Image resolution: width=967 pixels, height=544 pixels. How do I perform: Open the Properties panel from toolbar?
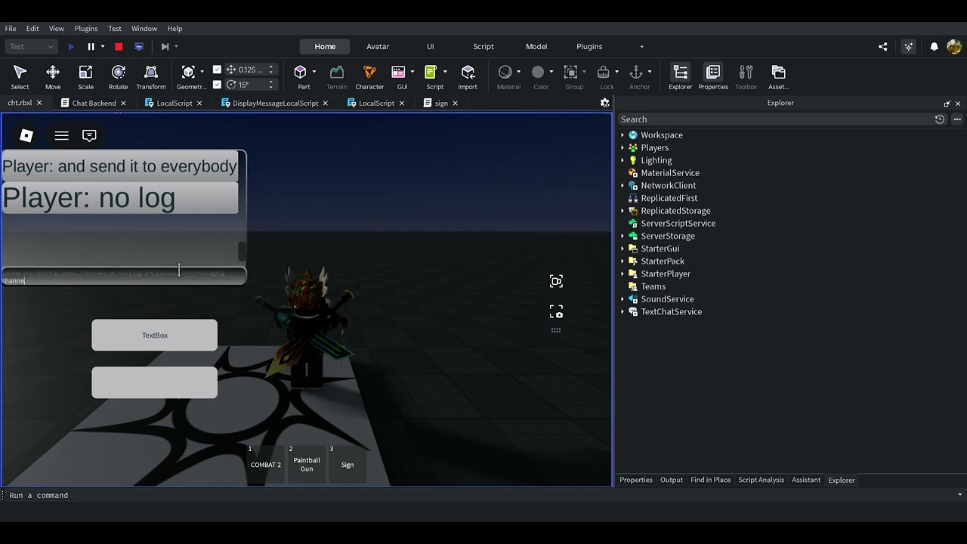coord(713,77)
